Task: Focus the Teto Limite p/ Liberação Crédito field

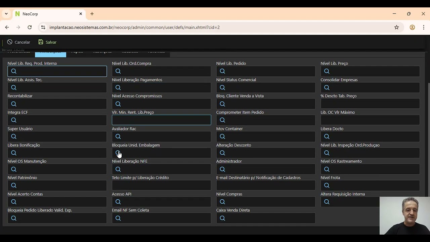Action: [161, 185]
